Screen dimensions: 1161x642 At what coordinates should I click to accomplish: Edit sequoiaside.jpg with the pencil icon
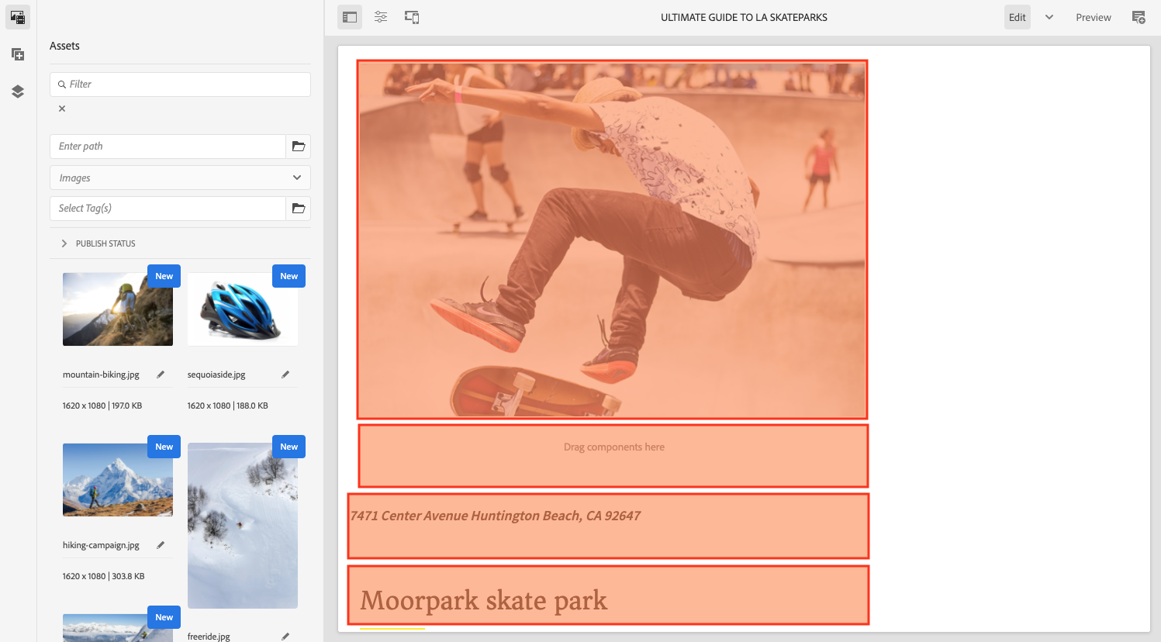pos(285,374)
